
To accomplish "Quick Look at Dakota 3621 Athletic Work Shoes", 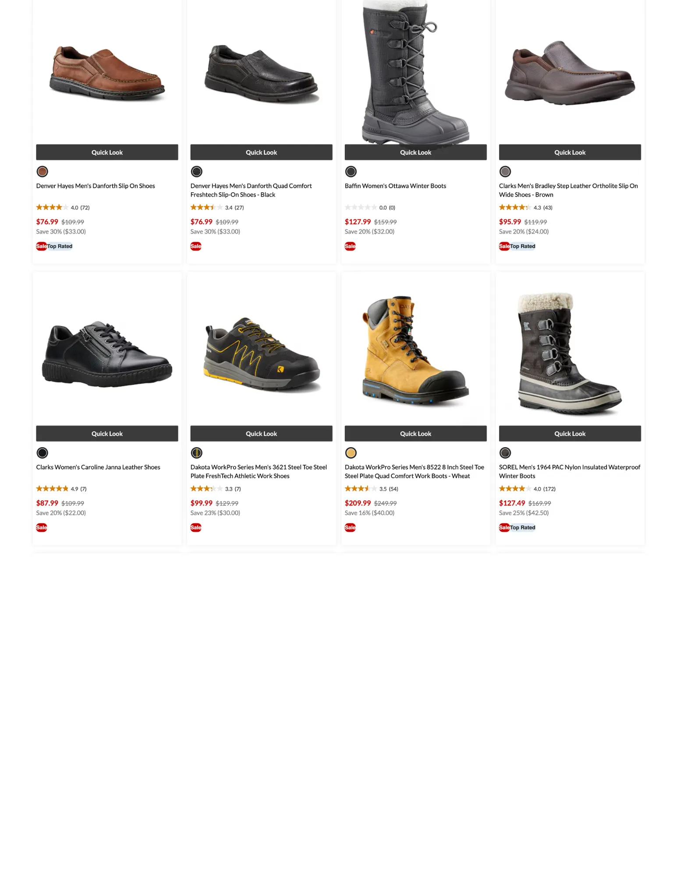I will pyautogui.click(x=261, y=433).
